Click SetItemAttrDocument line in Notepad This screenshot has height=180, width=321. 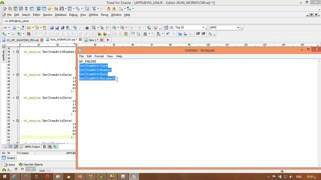(97, 78)
